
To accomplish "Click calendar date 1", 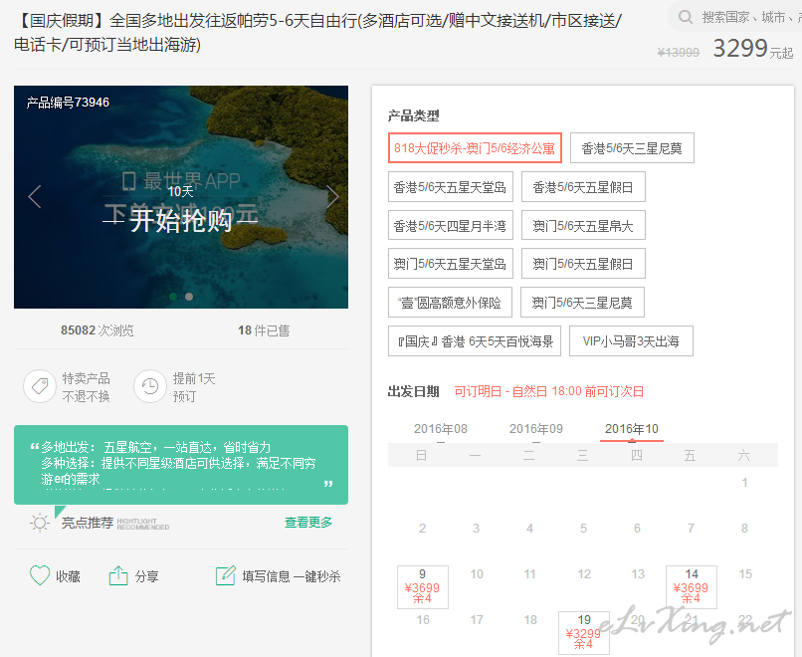I will 744,483.
